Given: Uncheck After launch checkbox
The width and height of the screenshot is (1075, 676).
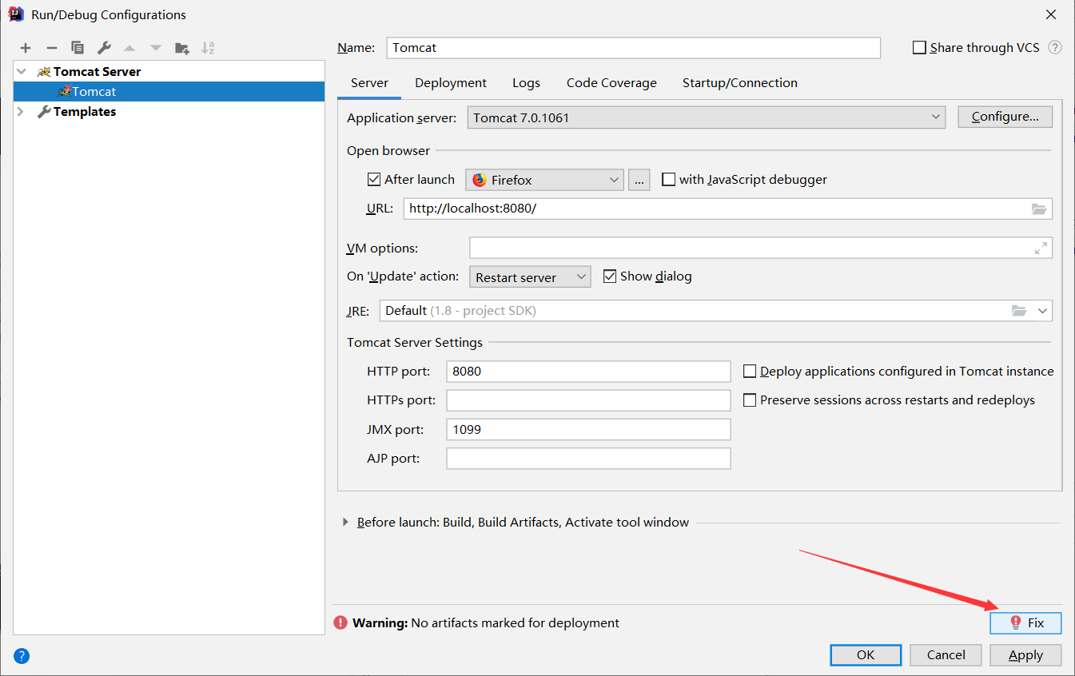Looking at the screenshot, I should pos(374,180).
